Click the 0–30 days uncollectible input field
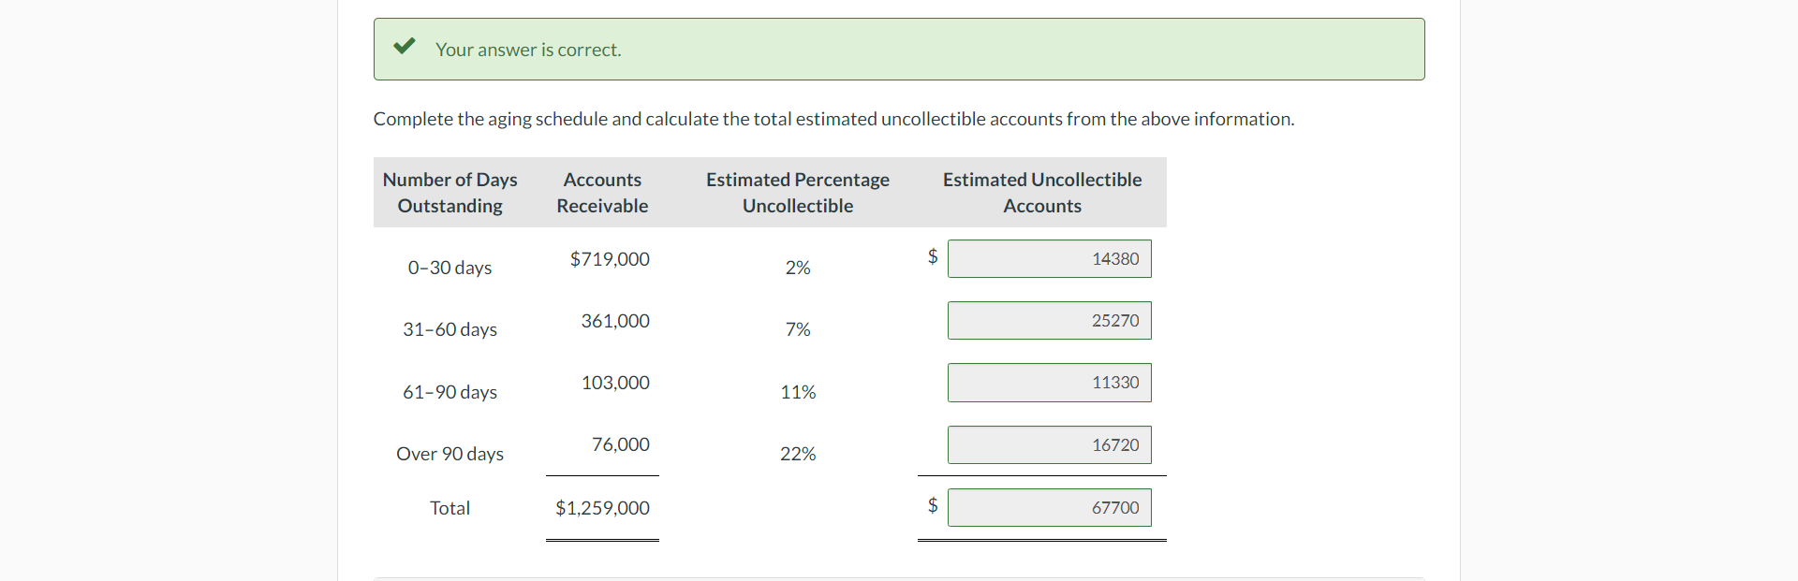The image size is (1798, 581). coord(1049,259)
